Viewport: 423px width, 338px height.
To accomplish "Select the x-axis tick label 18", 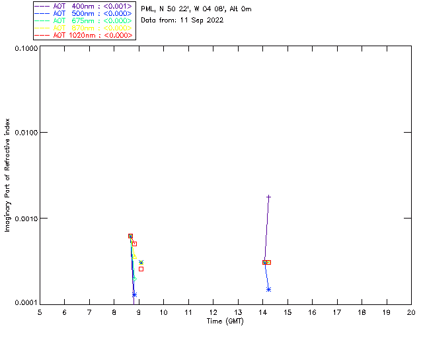I will pyautogui.click(x=362, y=312).
